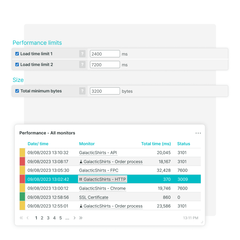Click status code 7600 in FPC row
The width and height of the screenshot is (240, 240).
click(x=182, y=170)
